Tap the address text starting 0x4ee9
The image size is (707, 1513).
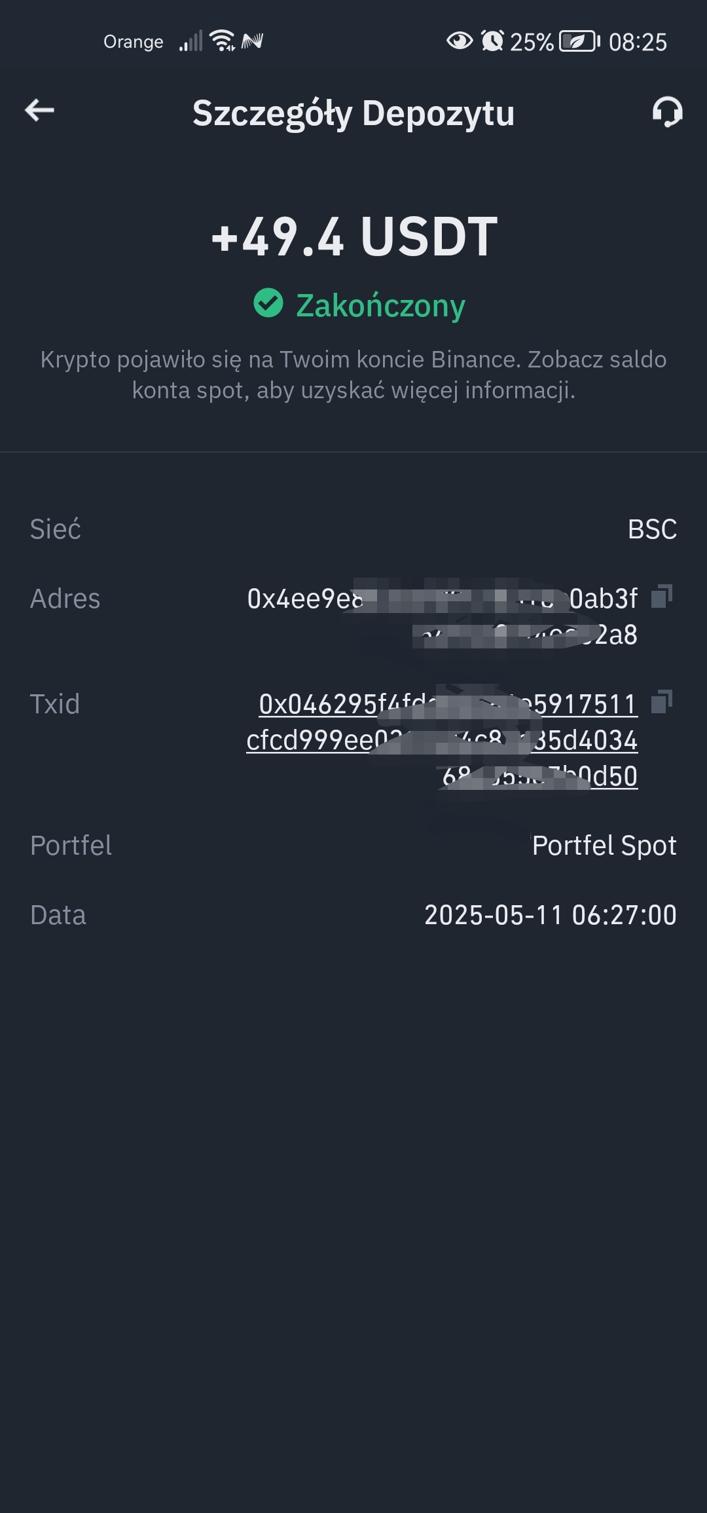[x=442, y=616]
